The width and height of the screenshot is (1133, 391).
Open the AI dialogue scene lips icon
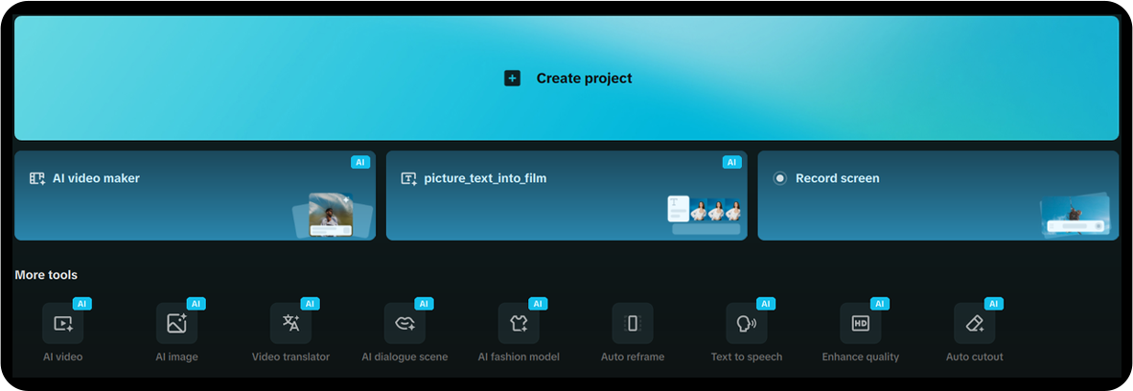click(x=405, y=323)
